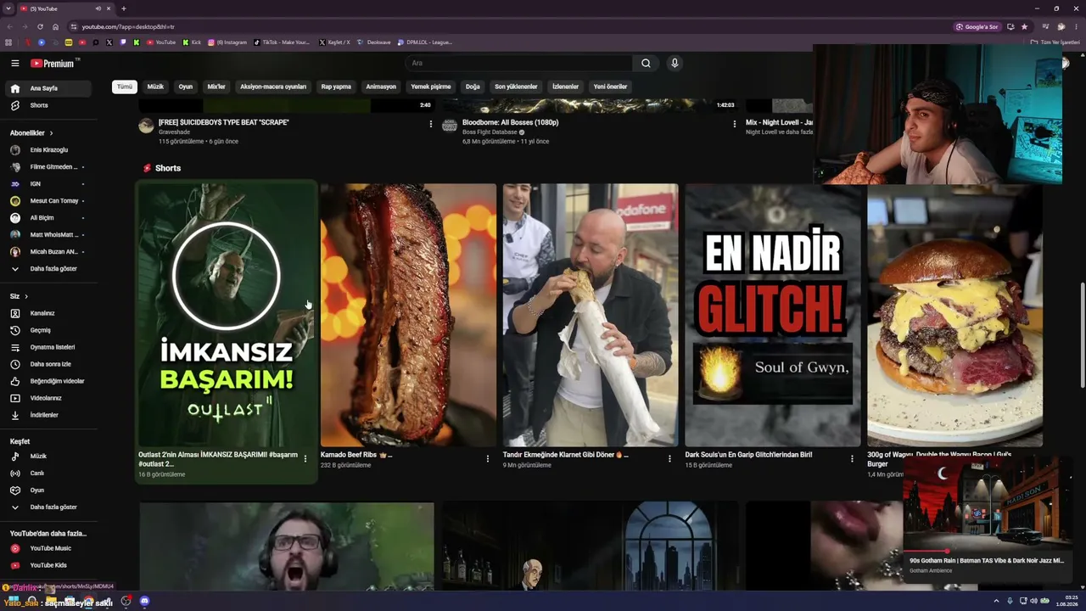Open options menu for SUICIDEBOYS type beat video
The image size is (1086, 611).
(431, 124)
